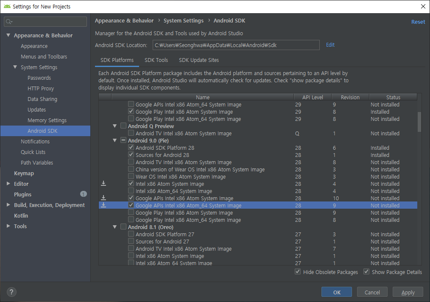This screenshot has height=302, width=430.
Task: Toggle Hide Obsolete Packages checkbox
Action: click(x=298, y=271)
